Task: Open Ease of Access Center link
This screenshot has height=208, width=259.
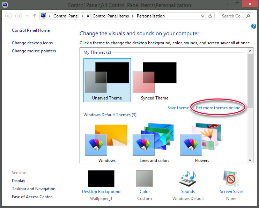Action: click(32, 197)
